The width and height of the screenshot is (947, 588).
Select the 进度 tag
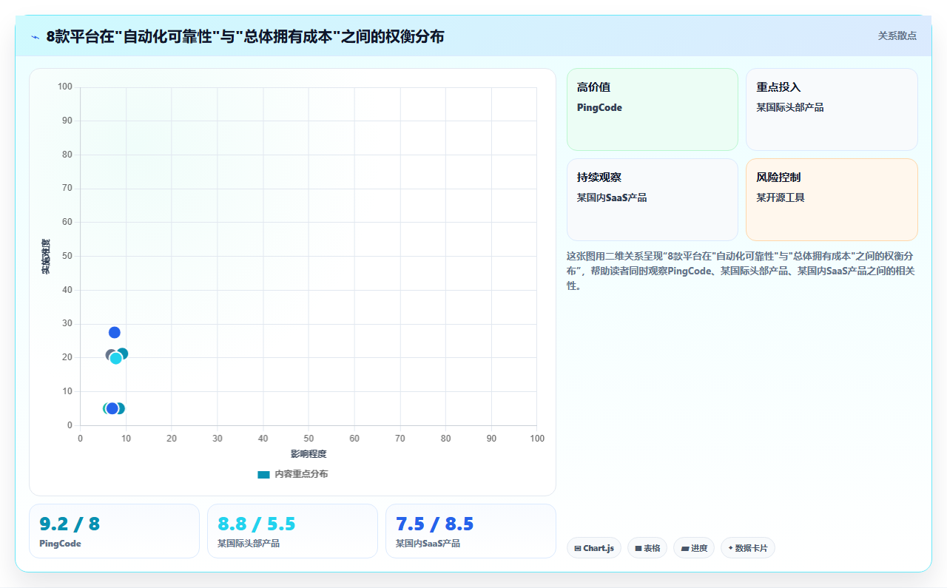(694, 548)
